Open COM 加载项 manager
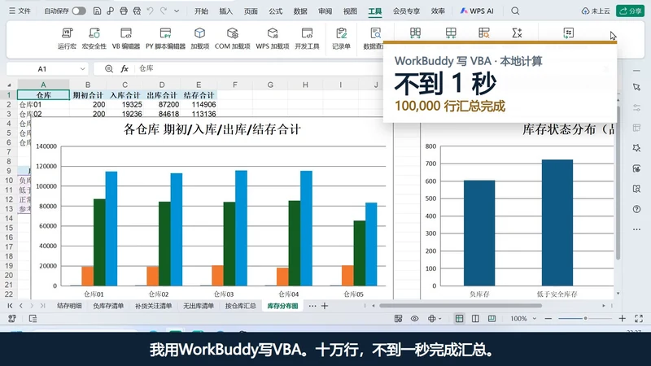Screen dimensions: 651x366 click(232, 38)
